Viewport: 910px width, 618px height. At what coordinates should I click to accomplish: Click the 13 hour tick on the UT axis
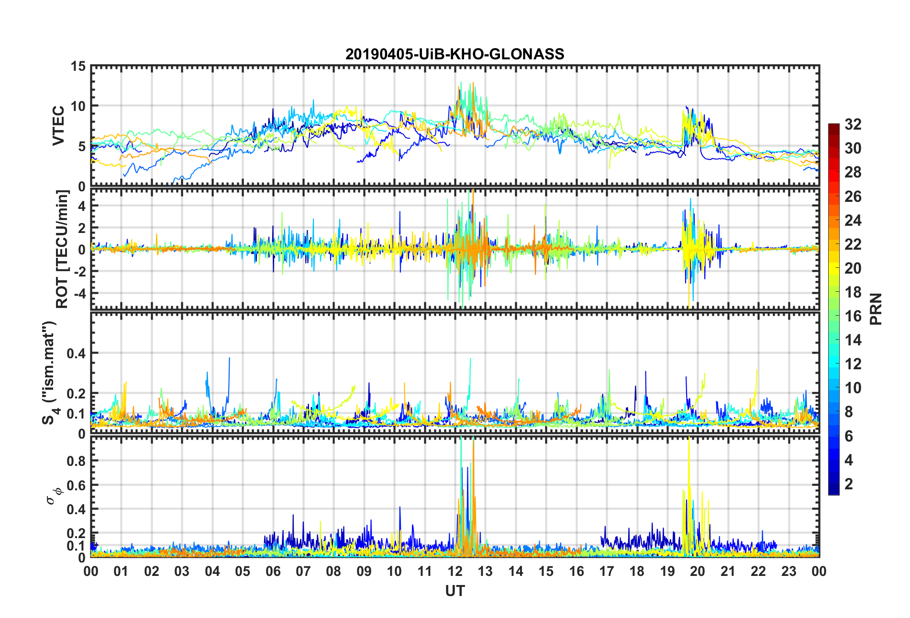click(485, 571)
